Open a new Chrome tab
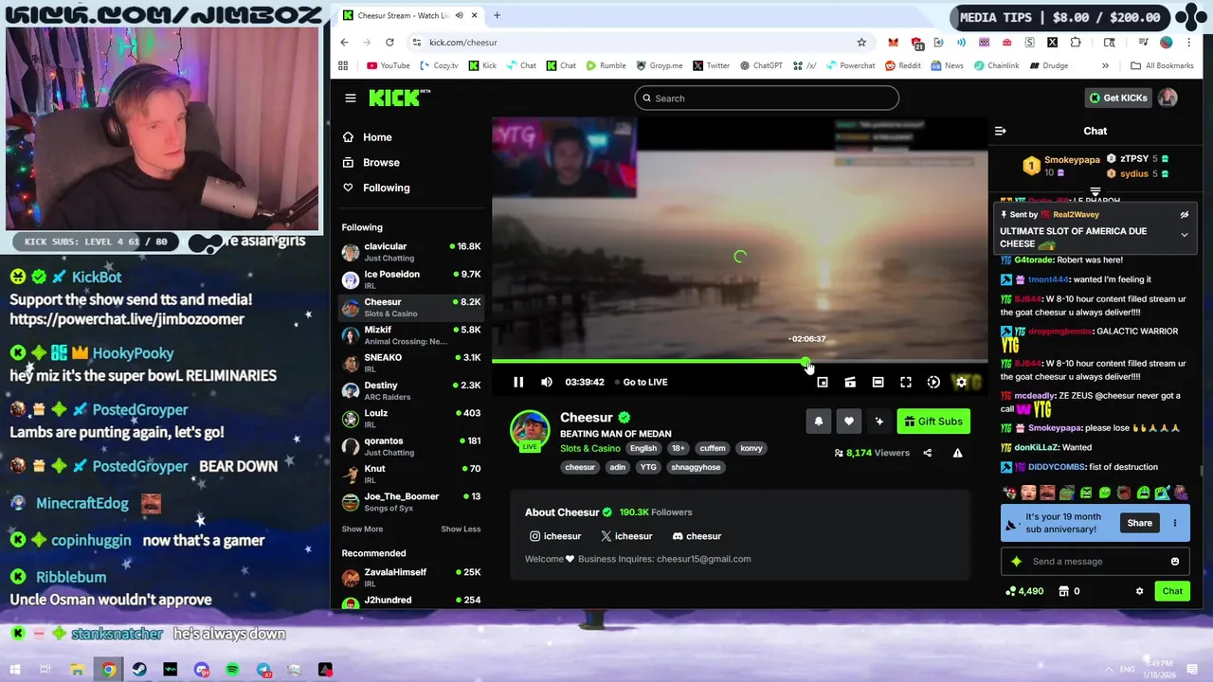The height and width of the screenshot is (682, 1213). point(497,15)
